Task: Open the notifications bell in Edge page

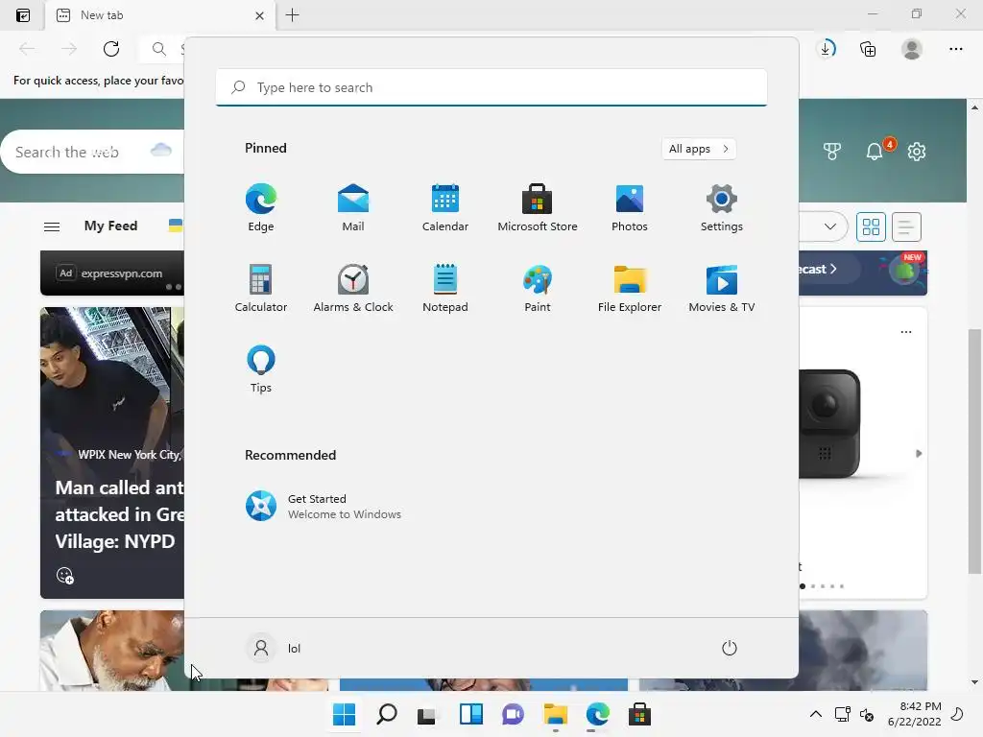Action: pos(875,151)
